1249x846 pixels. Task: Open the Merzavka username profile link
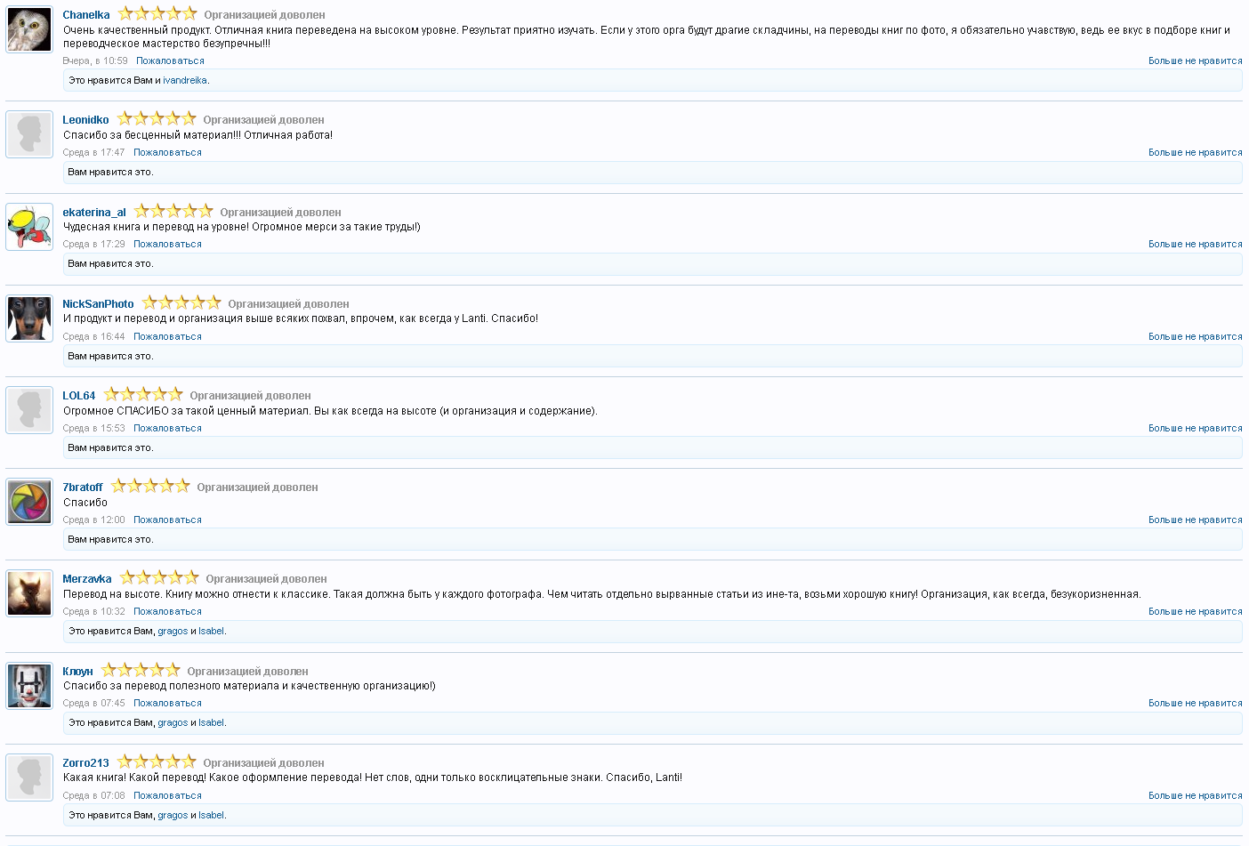click(x=87, y=579)
